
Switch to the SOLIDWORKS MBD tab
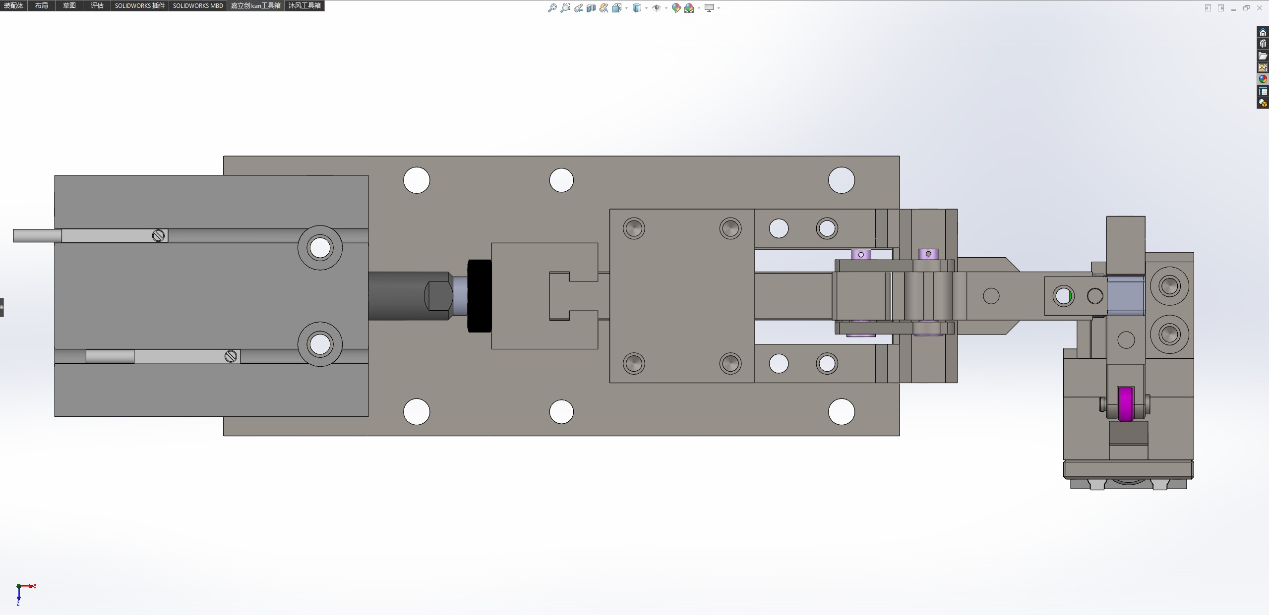pyautogui.click(x=197, y=5)
